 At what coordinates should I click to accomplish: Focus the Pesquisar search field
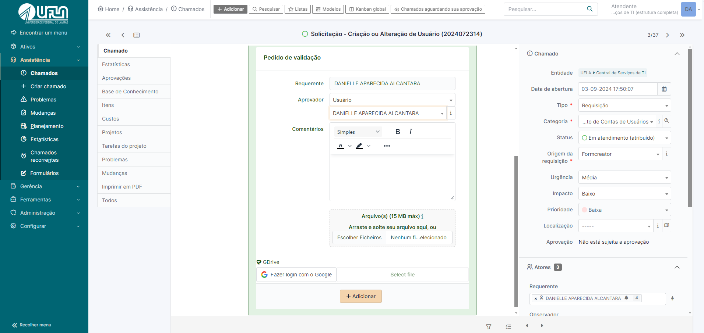pyautogui.click(x=545, y=9)
